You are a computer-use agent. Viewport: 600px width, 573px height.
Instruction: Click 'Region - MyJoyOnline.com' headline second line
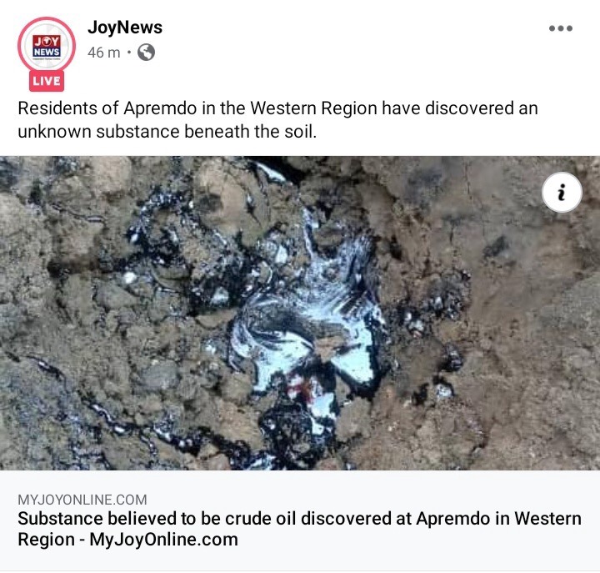127,540
